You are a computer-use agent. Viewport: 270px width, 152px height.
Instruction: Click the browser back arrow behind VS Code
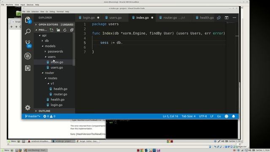[x=12, y=27]
